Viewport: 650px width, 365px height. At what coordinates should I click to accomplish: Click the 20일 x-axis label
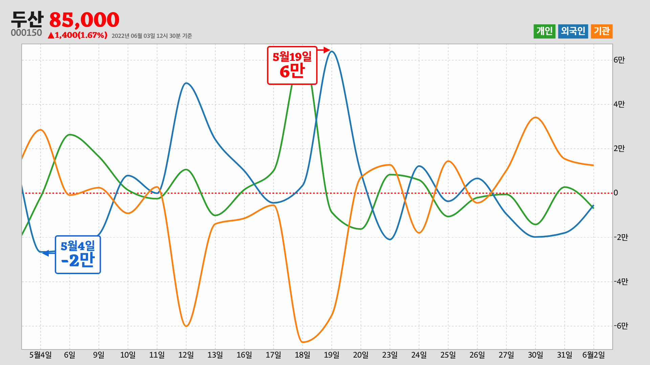[361, 355]
